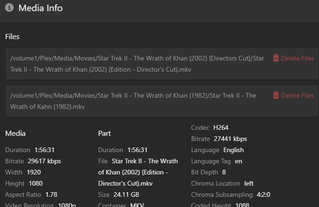319x207 pixels.
Task: Click the Part section heading
Action: (104, 134)
